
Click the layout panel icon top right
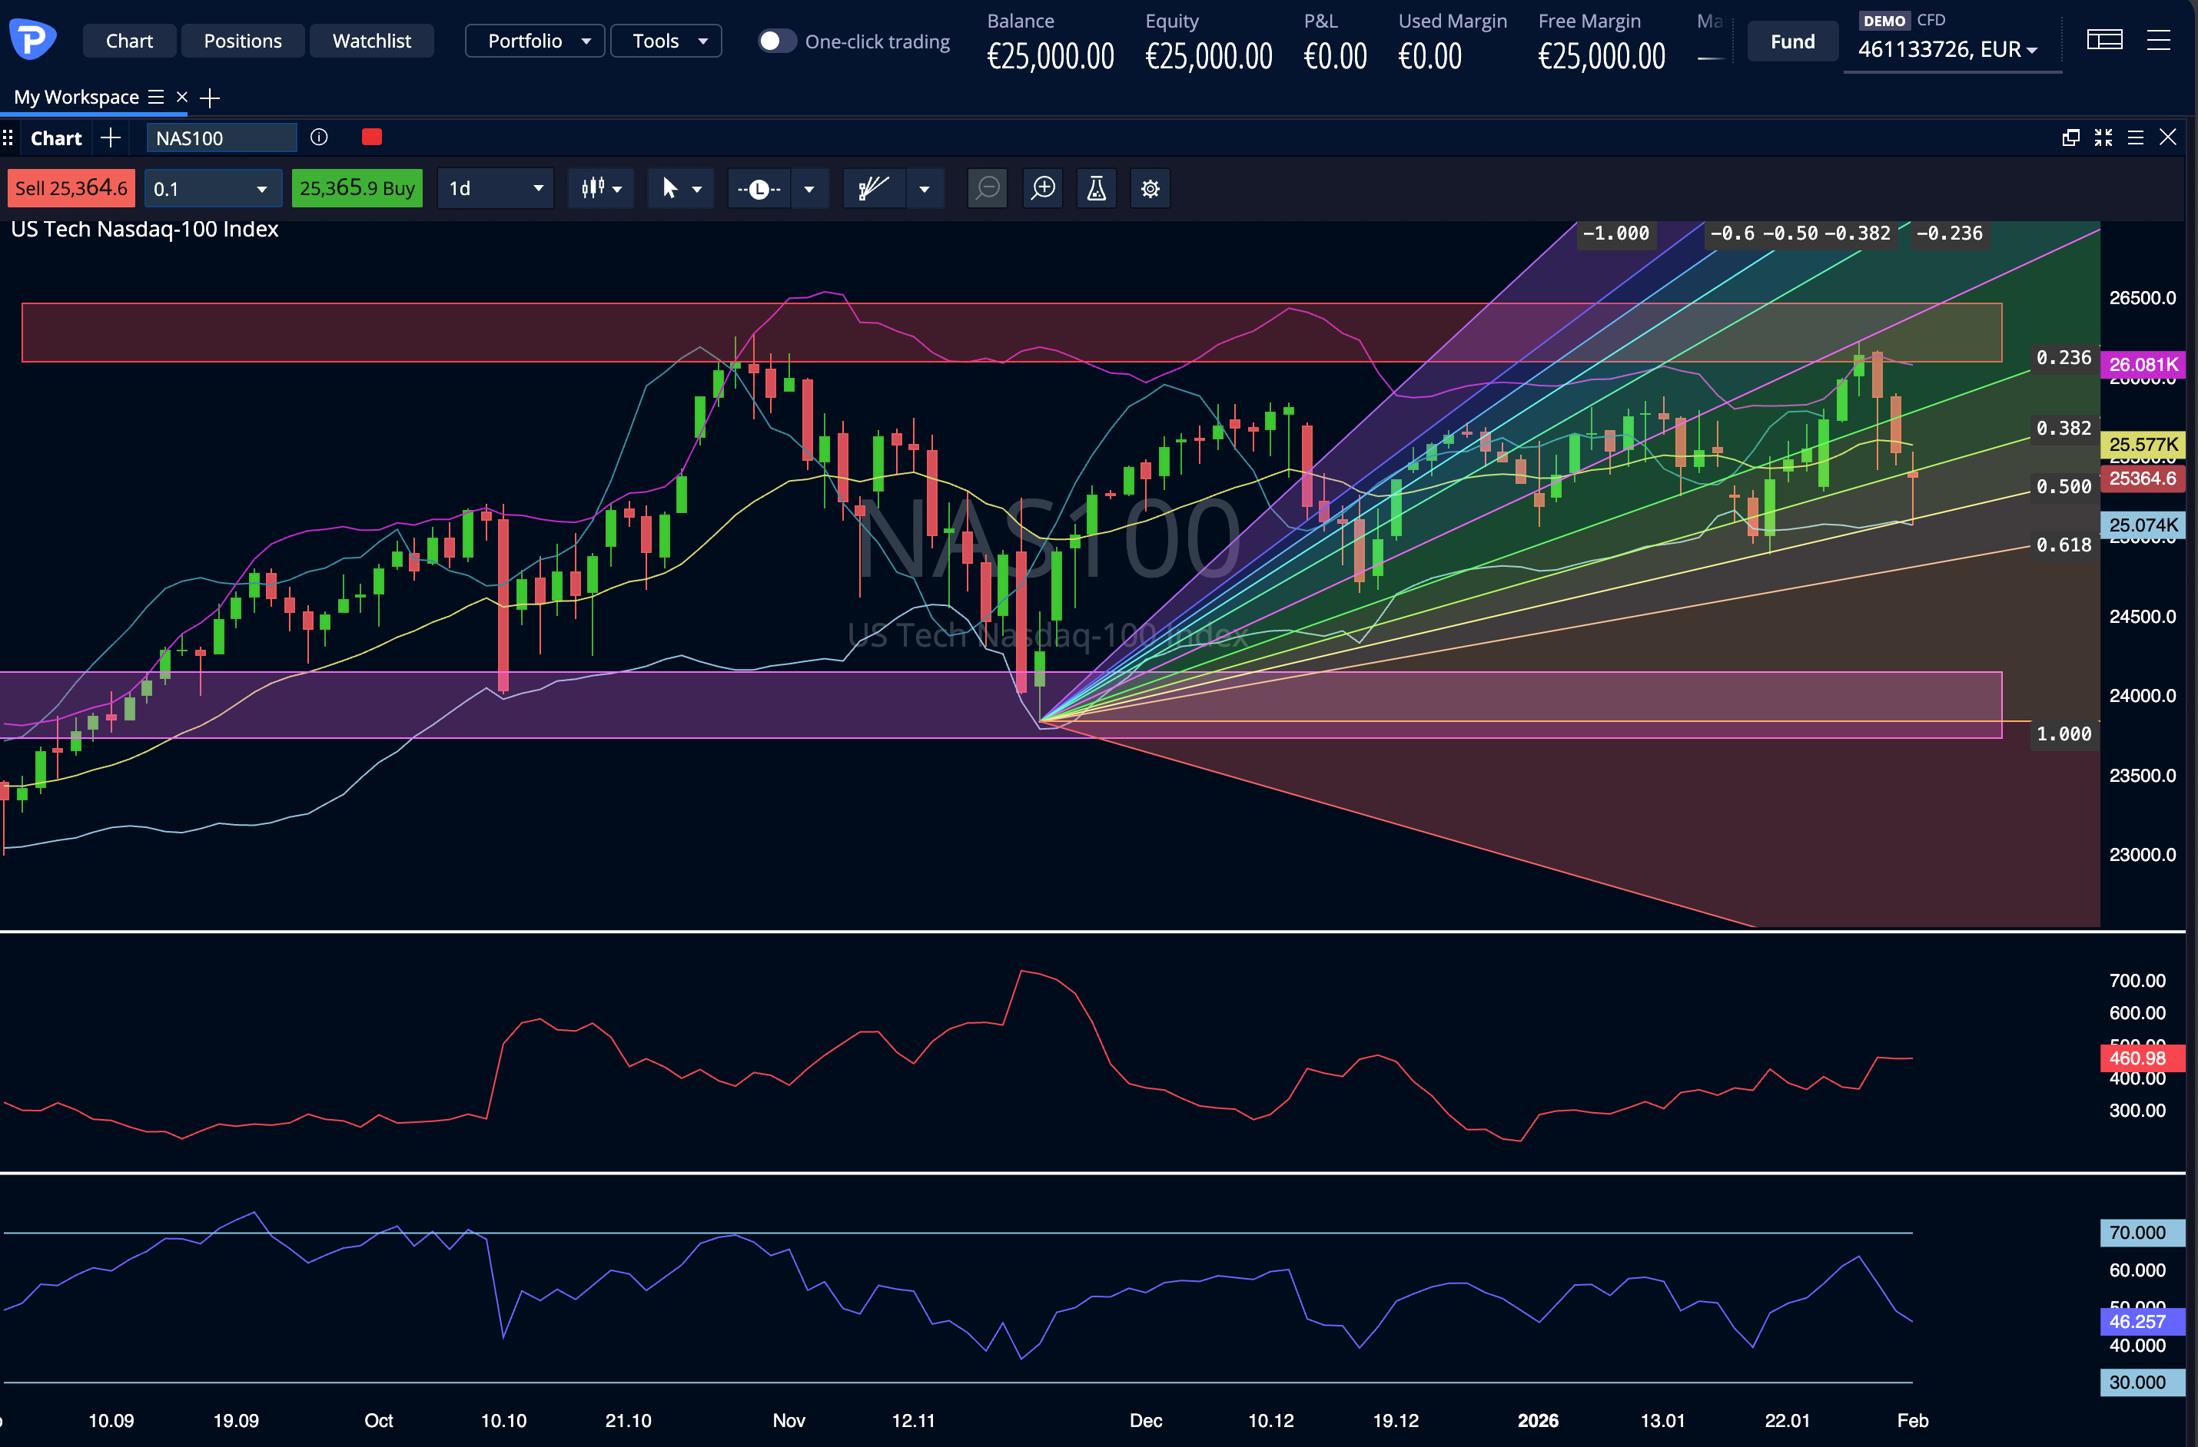point(2103,41)
